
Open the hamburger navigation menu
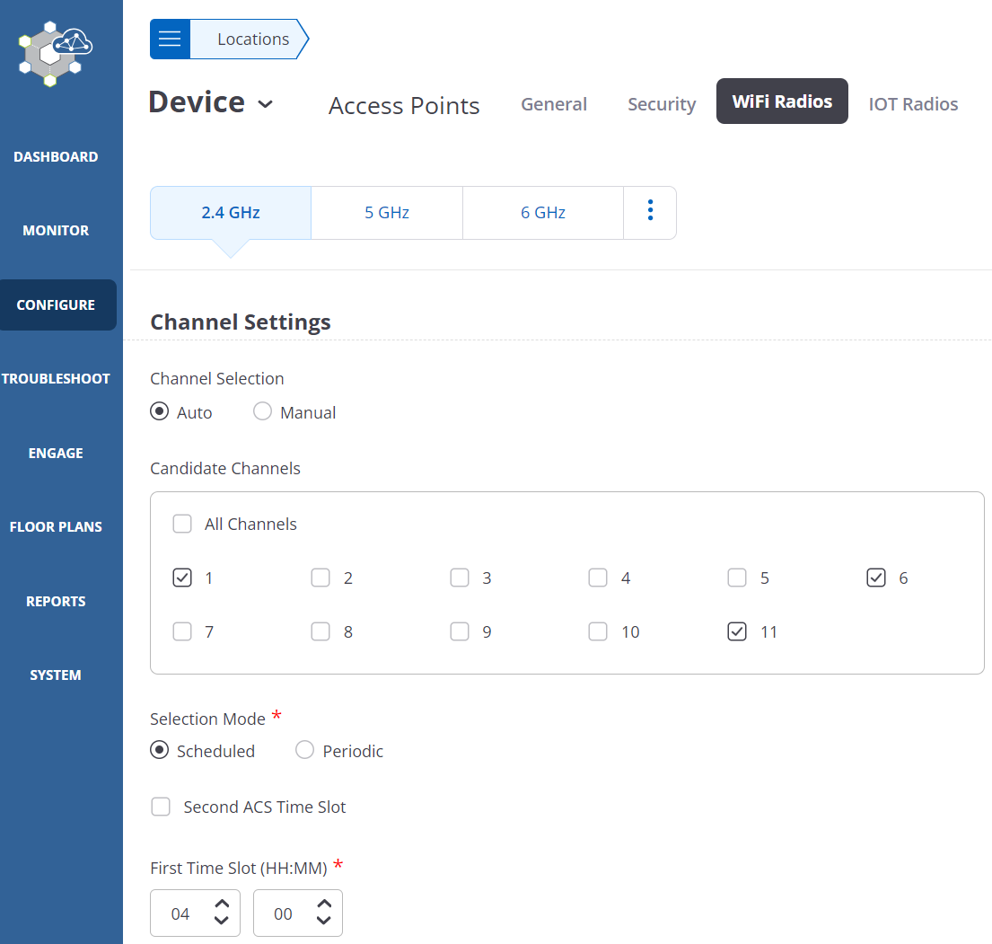click(x=170, y=39)
